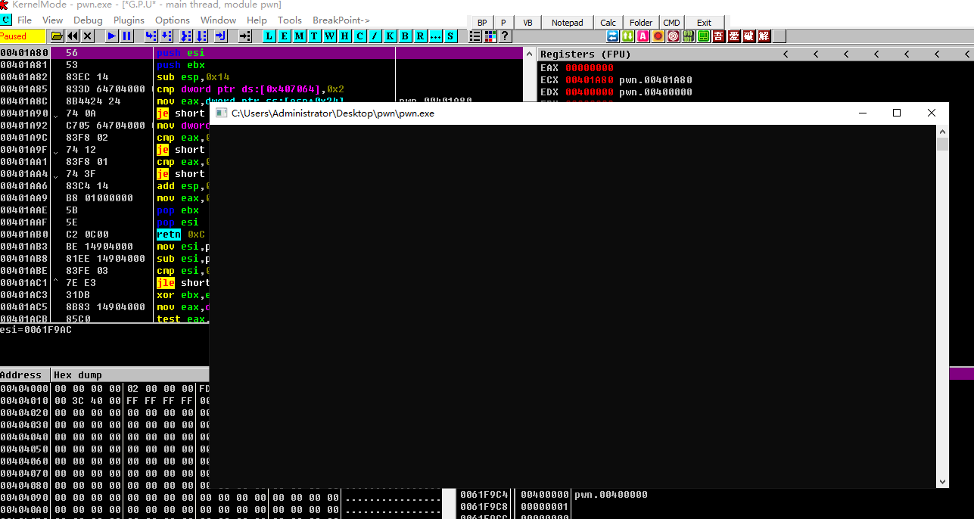This screenshot has width=974, height=519.
Task: Open References window with R button
Action: pyautogui.click(x=420, y=36)
